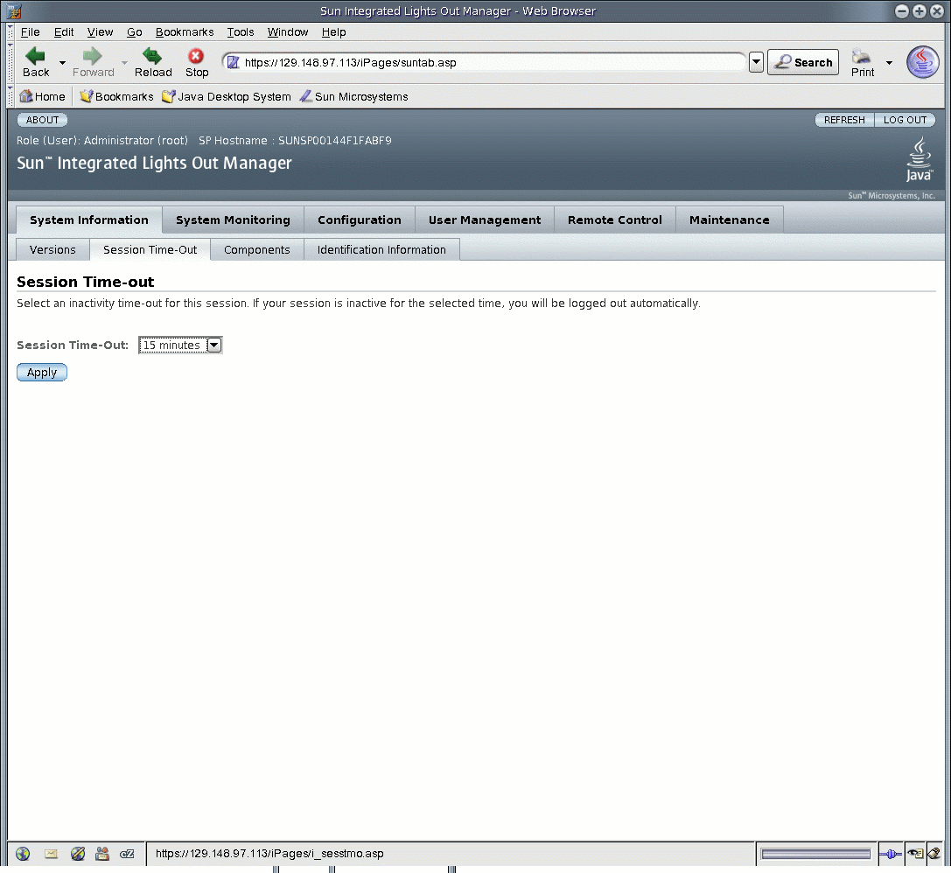Viewport: 951px width, 873px height.
Task: Switch to the System Monitoring tab
Action: point(233,220)
